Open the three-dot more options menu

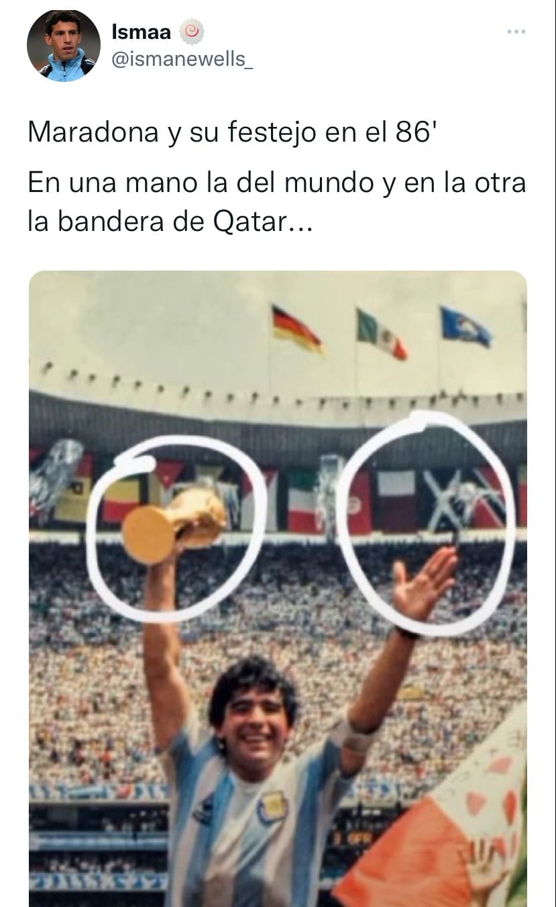click(516, 31)
